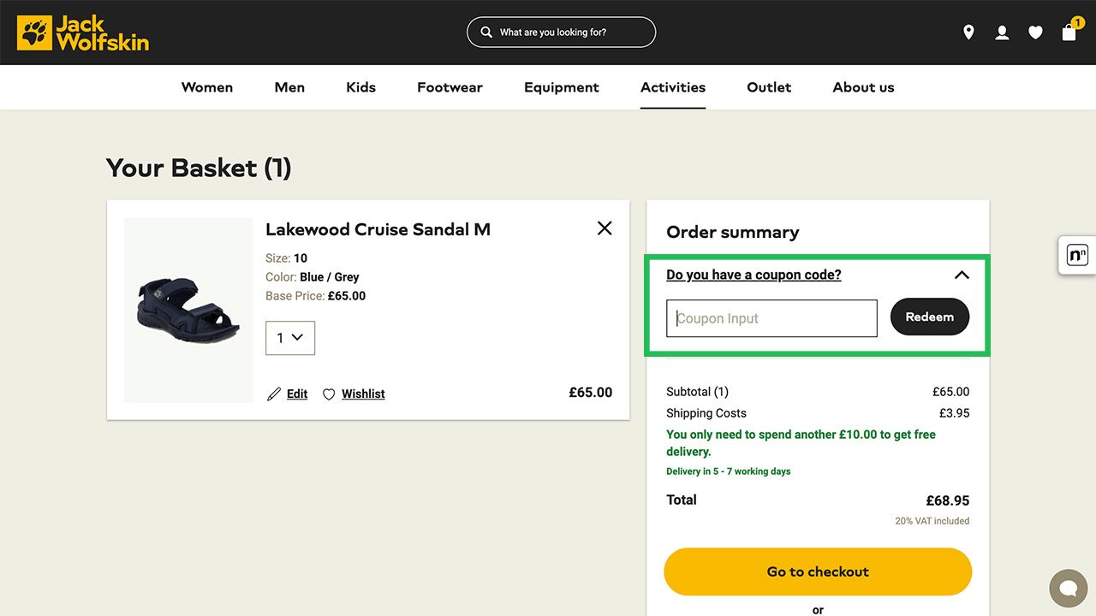Screen dimensions: 1096x616
Task: Open the Outlet menu
Action: 769,87
